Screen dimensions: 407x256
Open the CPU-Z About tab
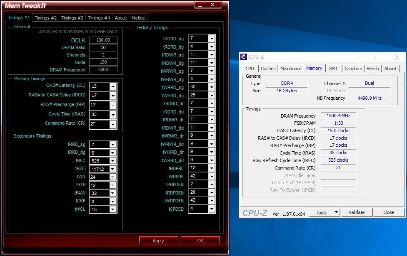tap(390, 69)
